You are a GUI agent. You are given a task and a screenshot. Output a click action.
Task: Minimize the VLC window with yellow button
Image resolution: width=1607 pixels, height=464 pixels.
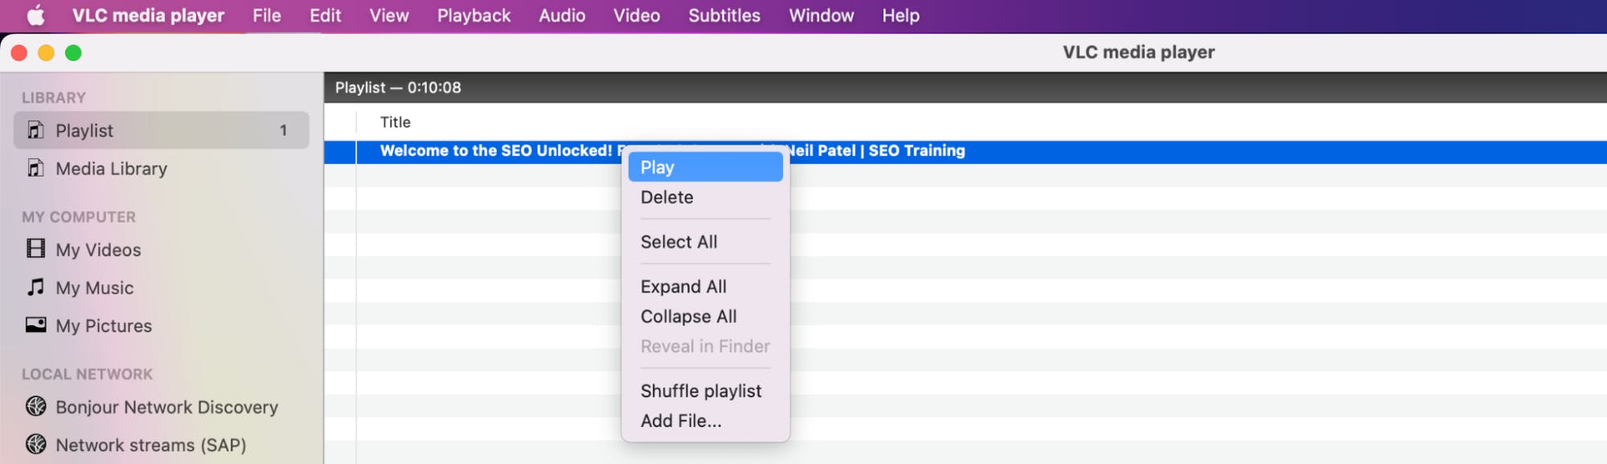(47, 53)
